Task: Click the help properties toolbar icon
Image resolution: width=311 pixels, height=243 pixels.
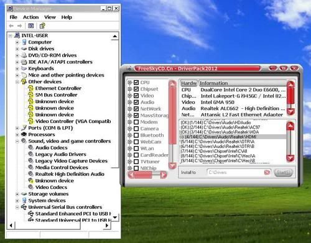Action: [42, 25]
